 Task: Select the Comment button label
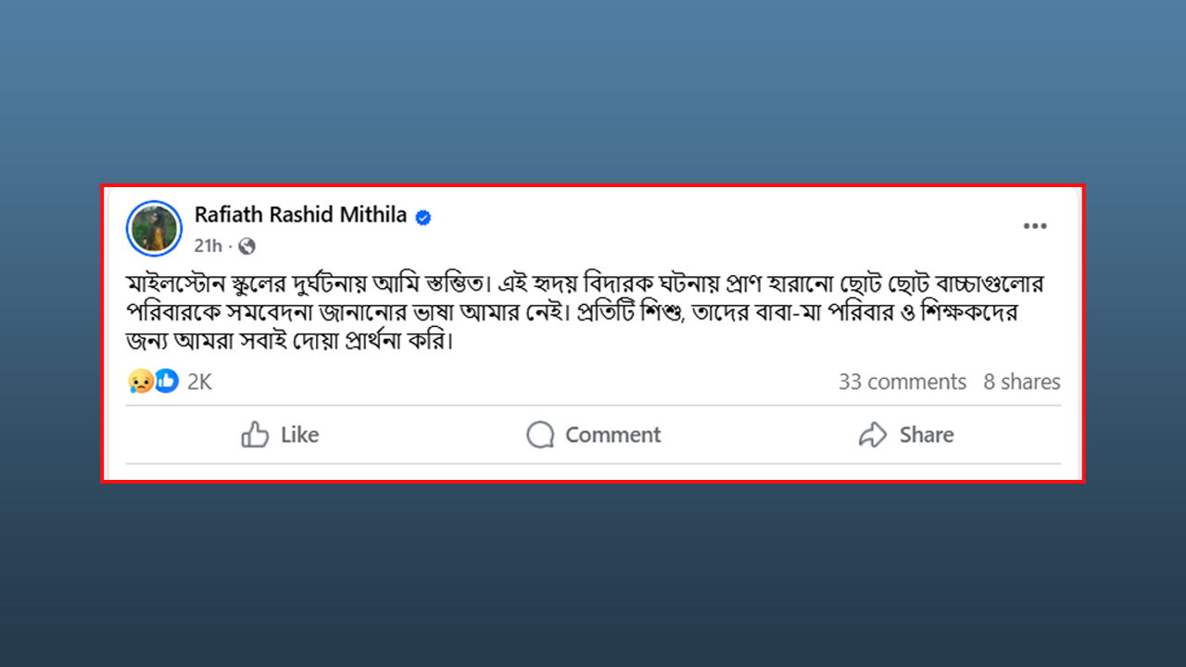point(612,435)
